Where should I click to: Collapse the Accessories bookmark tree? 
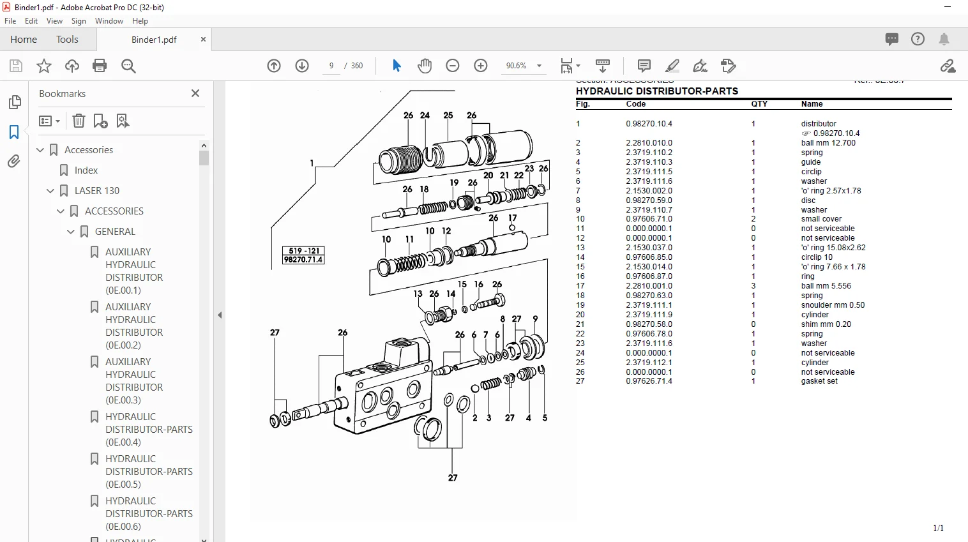click(x=40, y=150)
